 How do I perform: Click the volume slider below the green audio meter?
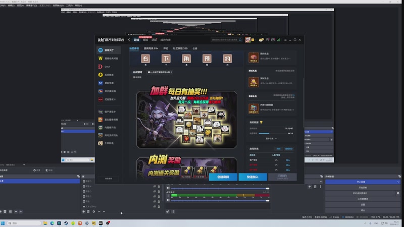220,200
